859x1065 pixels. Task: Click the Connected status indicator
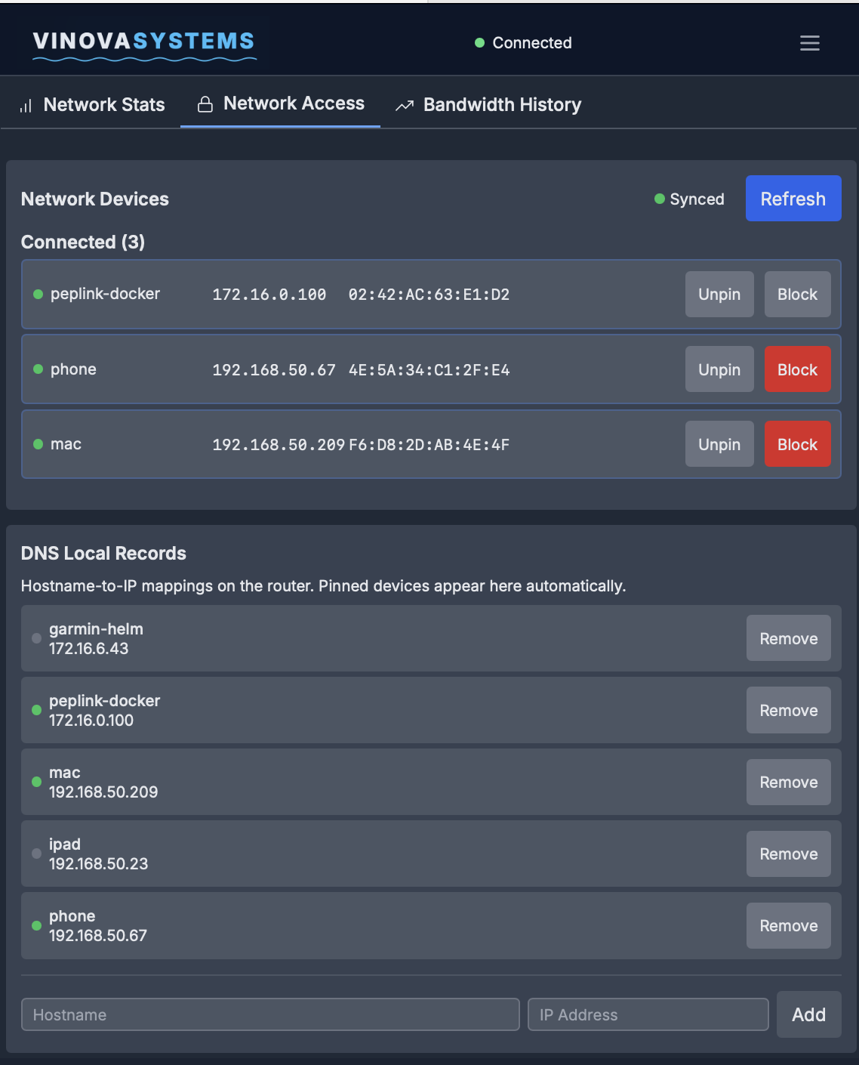click(x=480, y=43)
